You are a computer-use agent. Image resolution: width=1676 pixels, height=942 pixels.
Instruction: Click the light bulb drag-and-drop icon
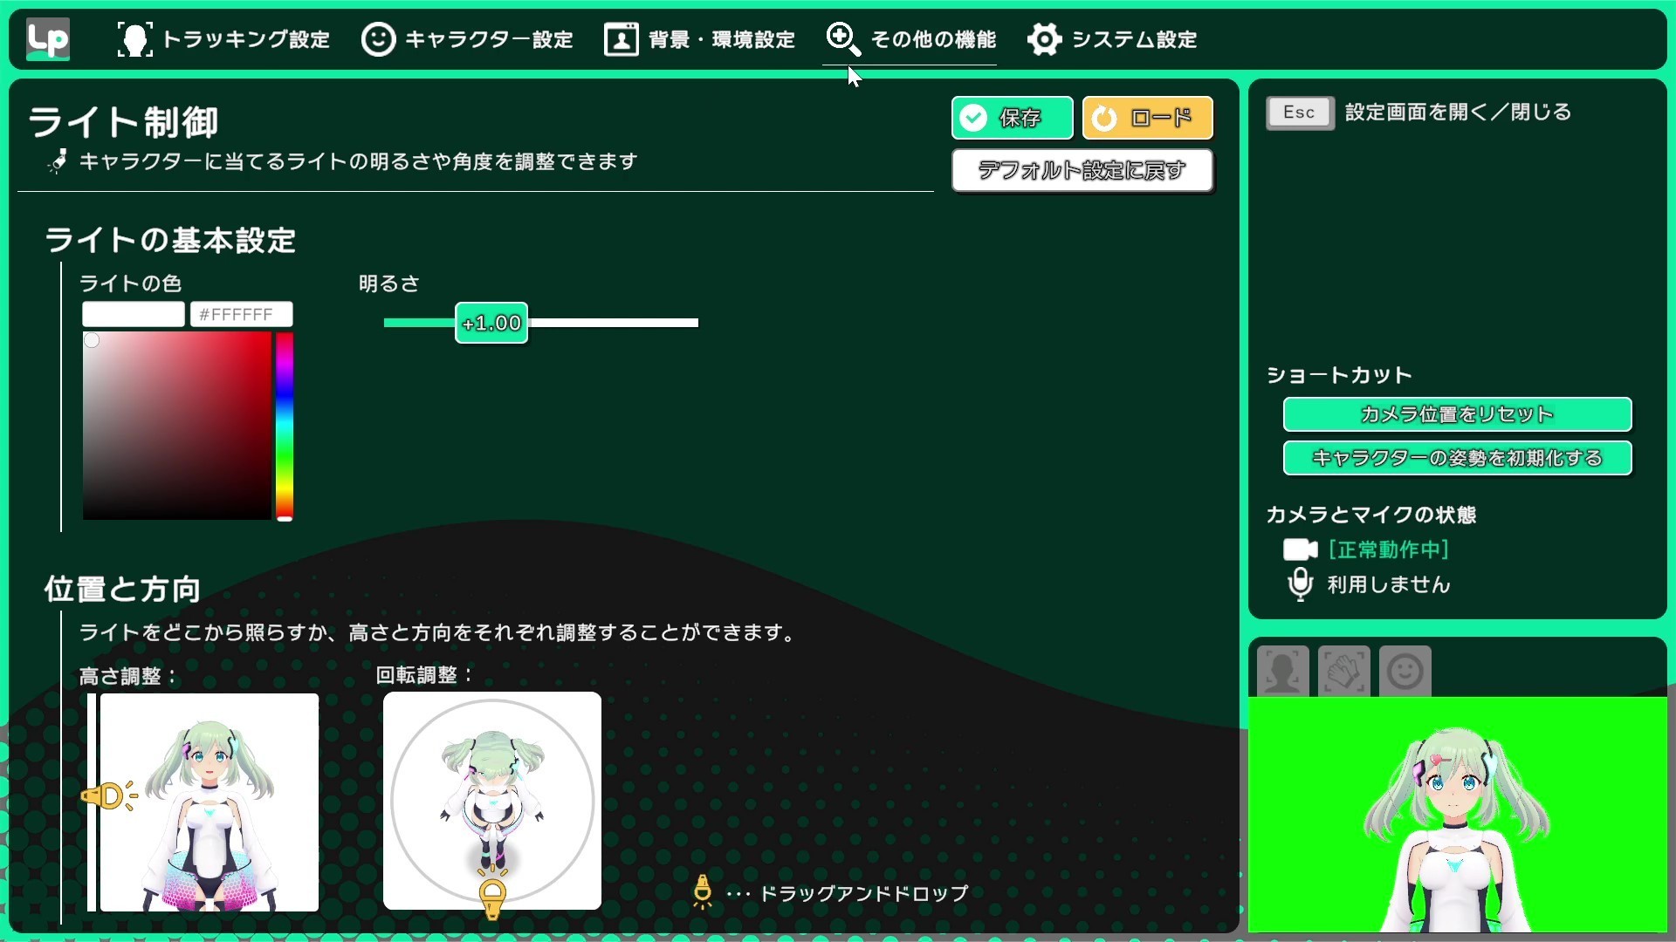(x=704, y=891)
